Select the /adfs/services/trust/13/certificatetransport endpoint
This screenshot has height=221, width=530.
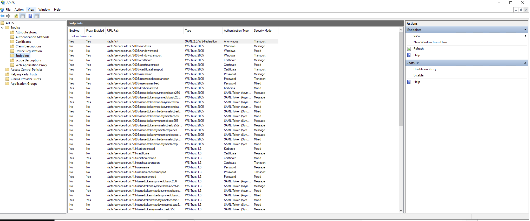173,163
